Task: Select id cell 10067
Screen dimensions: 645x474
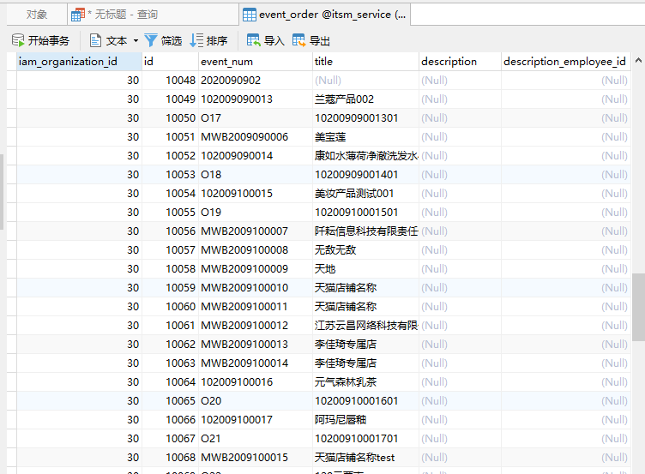Action: click(171, 439)
